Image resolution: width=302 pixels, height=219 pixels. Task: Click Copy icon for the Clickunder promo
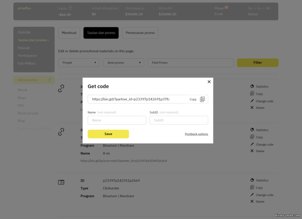coord(252,187)
